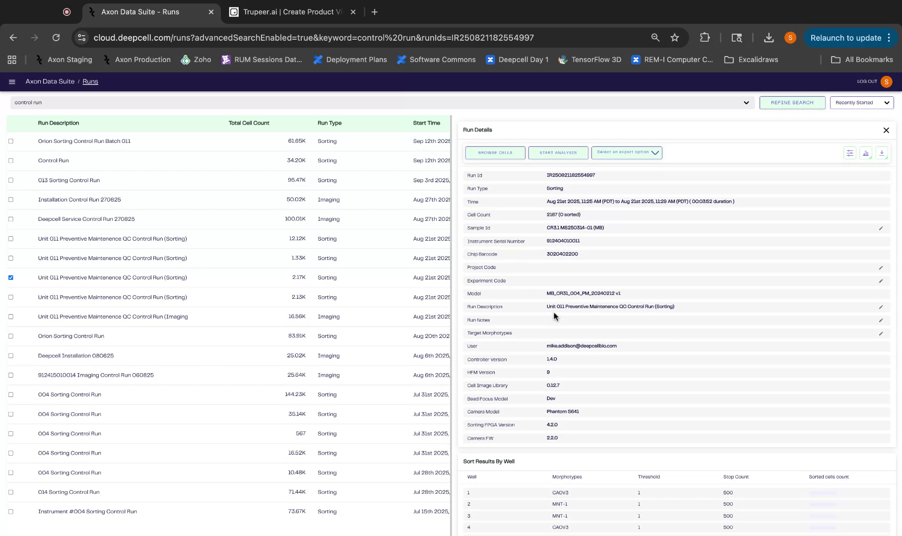Screen dimensions: 902x536
Task: Open the Recently Started sort dropdown
Action: coord(861,103)
